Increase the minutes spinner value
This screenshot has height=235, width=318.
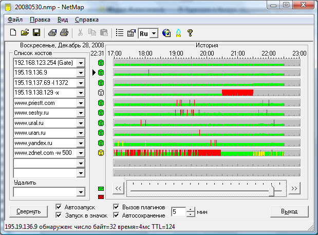[x=191, y=209]
